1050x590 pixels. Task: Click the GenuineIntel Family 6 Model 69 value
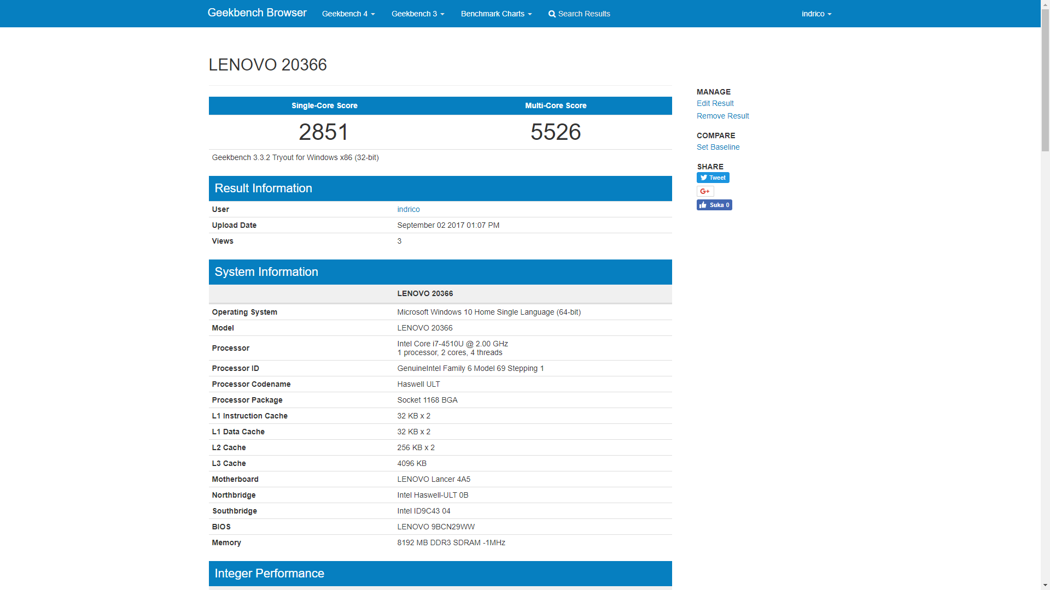click(x=470, y=368)
